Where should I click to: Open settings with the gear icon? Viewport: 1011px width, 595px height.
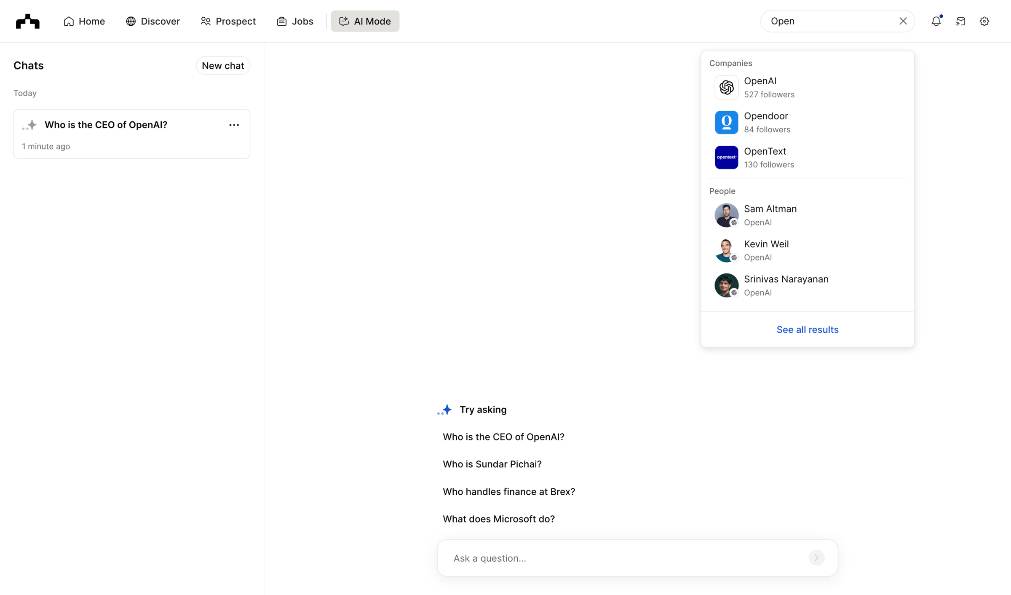click(x=984, y=21)
